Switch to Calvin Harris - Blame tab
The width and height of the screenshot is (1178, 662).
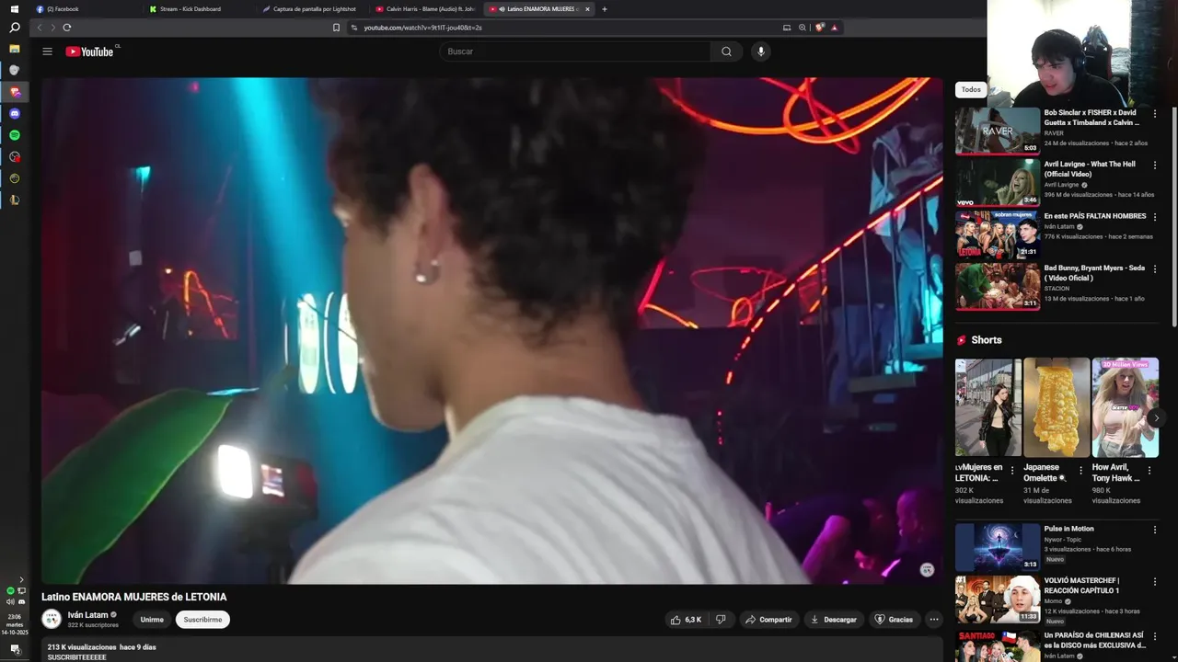[427, 9]
